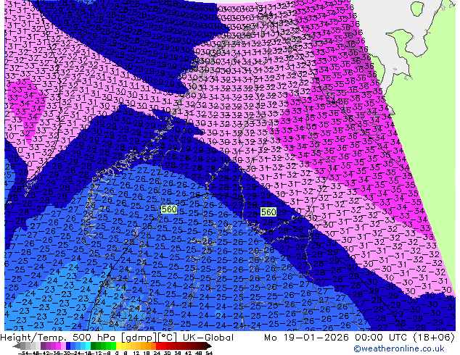Image resolution: width=460 pixels, height=355 pixels.
Task: Click the dark right arrow end of color scale
Action: coord(208,346)
